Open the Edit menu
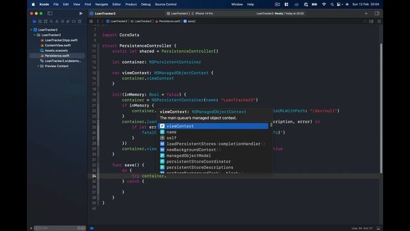Screen dimensions: 410x231 (x=65, y=4)
